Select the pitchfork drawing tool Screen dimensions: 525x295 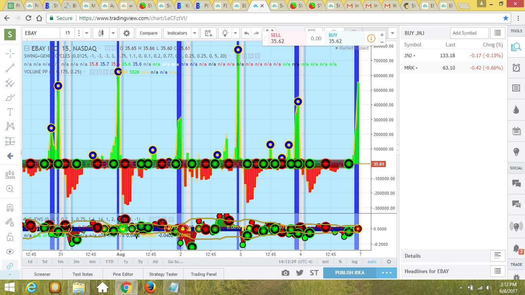tap(10, 83)
